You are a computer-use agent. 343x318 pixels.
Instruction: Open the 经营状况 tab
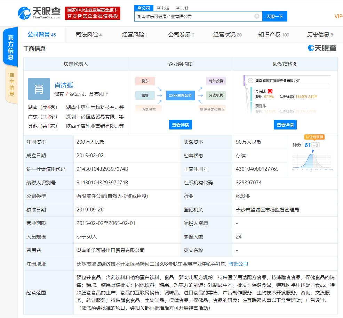pyautogui.click(x=227, y=34)
